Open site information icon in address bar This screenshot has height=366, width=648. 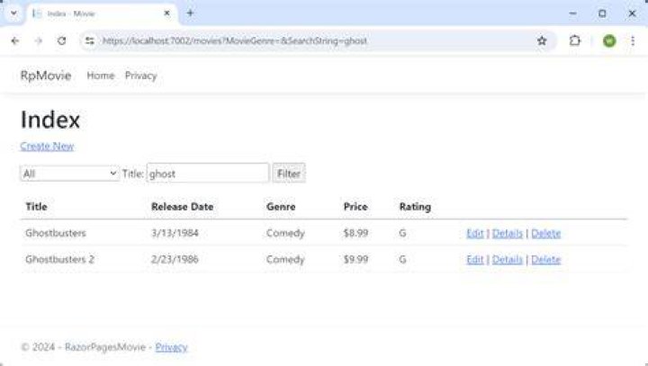click(x=90, y=40)
